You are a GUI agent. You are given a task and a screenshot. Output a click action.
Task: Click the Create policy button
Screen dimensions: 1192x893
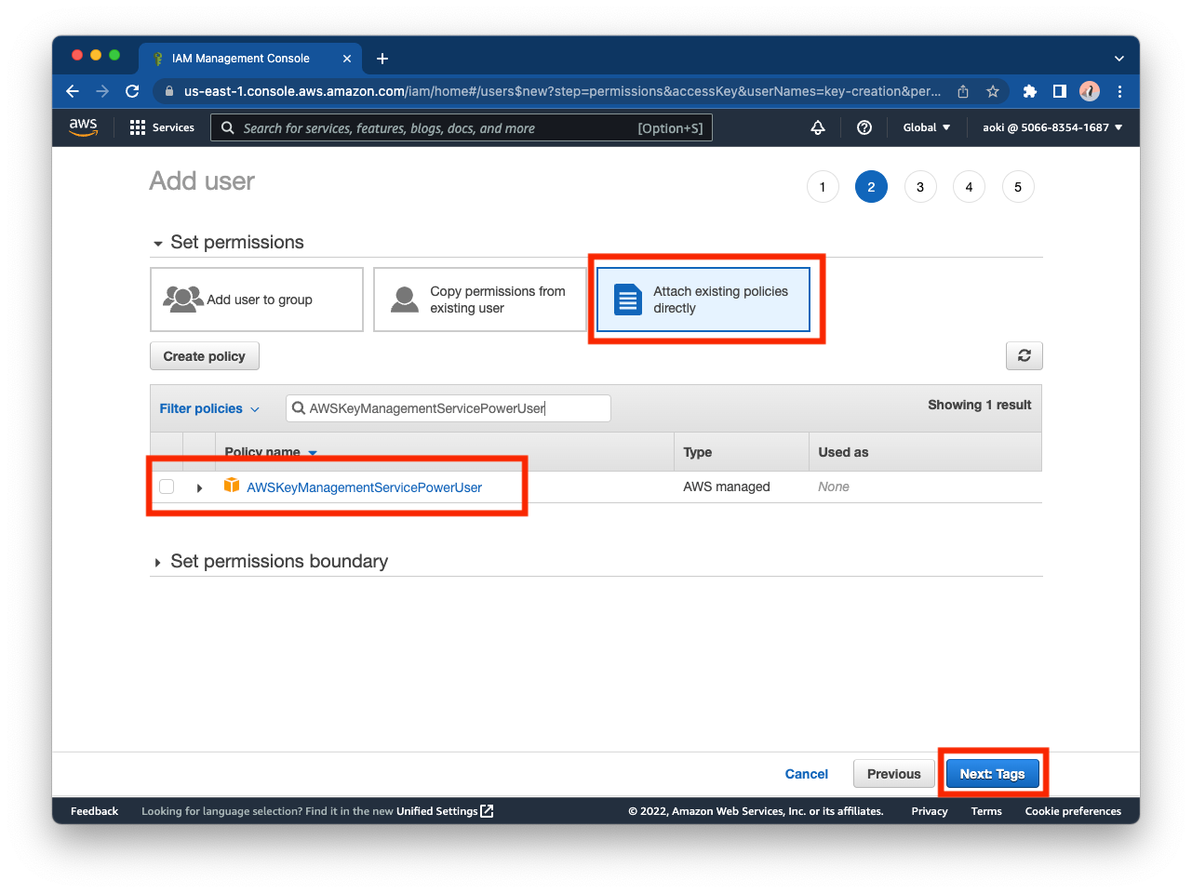205,356
